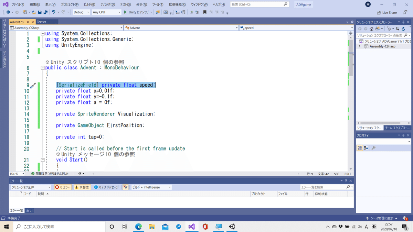This screenshot has height=232, width=413.
Task: Open the notification center icon in taskbar
Action: (405, 227)
